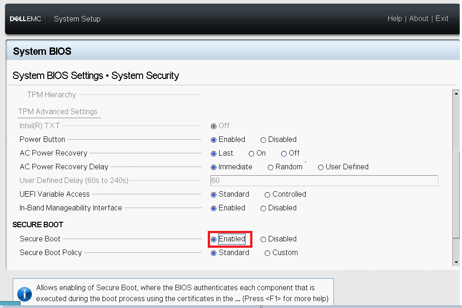The width and height of the screenshot is (462, 308).
Task: Click the DELL EMC logo
Action: point(25,19)
